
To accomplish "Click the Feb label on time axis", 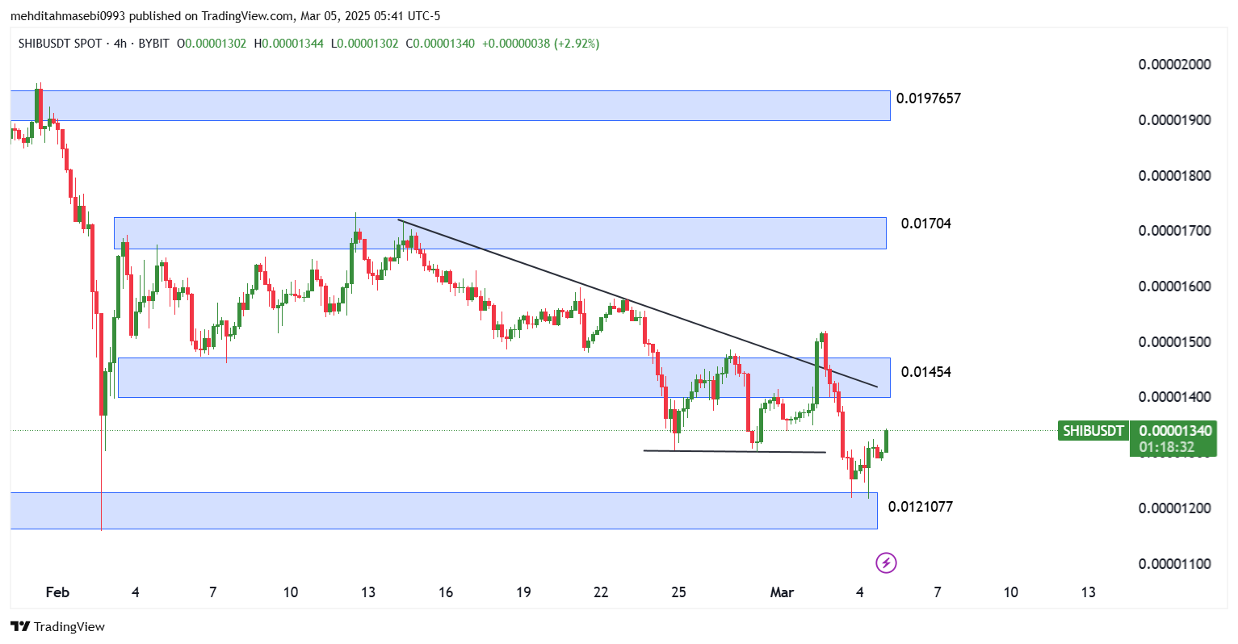I will pyautogui.click(x=57, y=592).
